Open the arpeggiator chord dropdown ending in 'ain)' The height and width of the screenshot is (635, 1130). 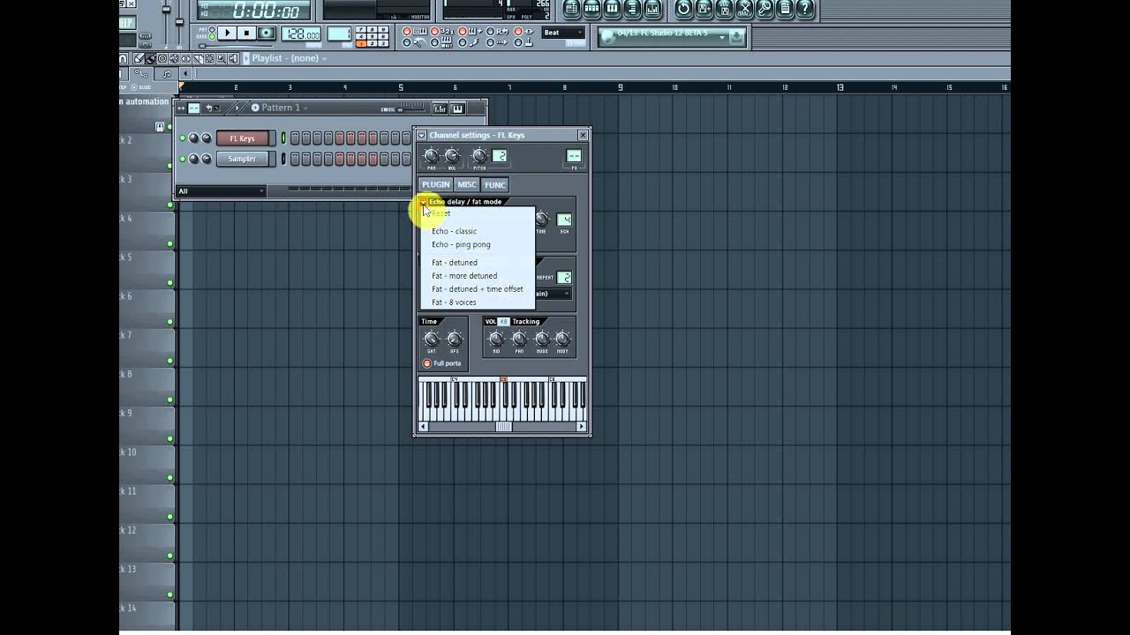553,294
